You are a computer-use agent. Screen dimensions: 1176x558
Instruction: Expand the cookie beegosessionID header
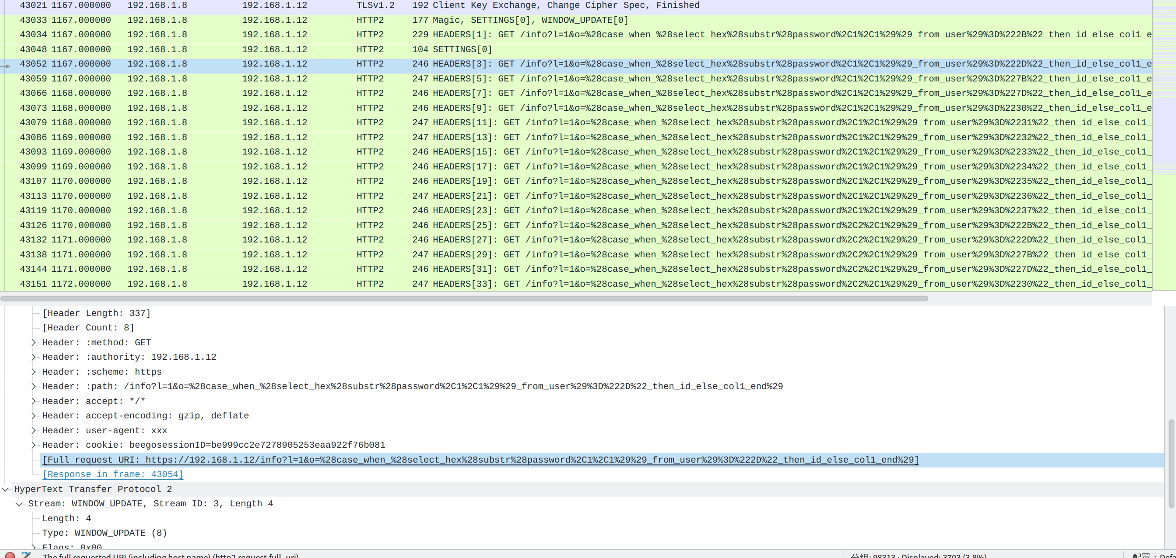[x=34, y=445]
